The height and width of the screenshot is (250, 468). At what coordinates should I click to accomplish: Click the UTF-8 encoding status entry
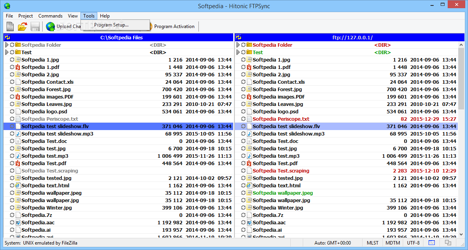(x=413, y=243)
